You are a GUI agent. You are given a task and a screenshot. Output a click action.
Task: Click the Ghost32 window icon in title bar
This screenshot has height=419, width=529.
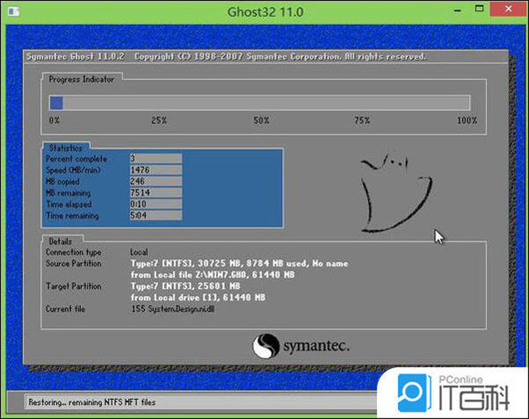tap(14, 11)
